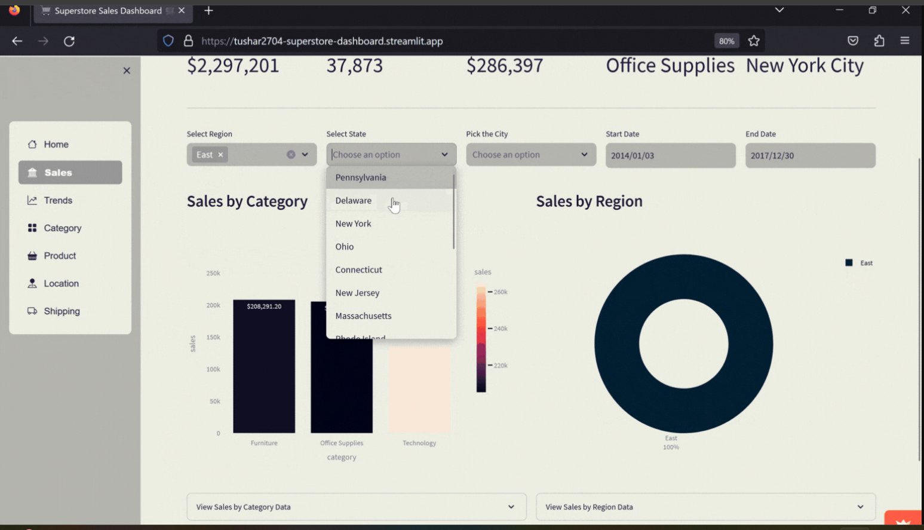
Task: Pick Connecticut from the list
Action: coord(391,270)
